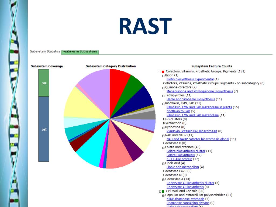Collapse the Riboflavin, FMN, FAD subcategory
The image size is (276, 207).
pyautogui.click(x=163, y=104)
